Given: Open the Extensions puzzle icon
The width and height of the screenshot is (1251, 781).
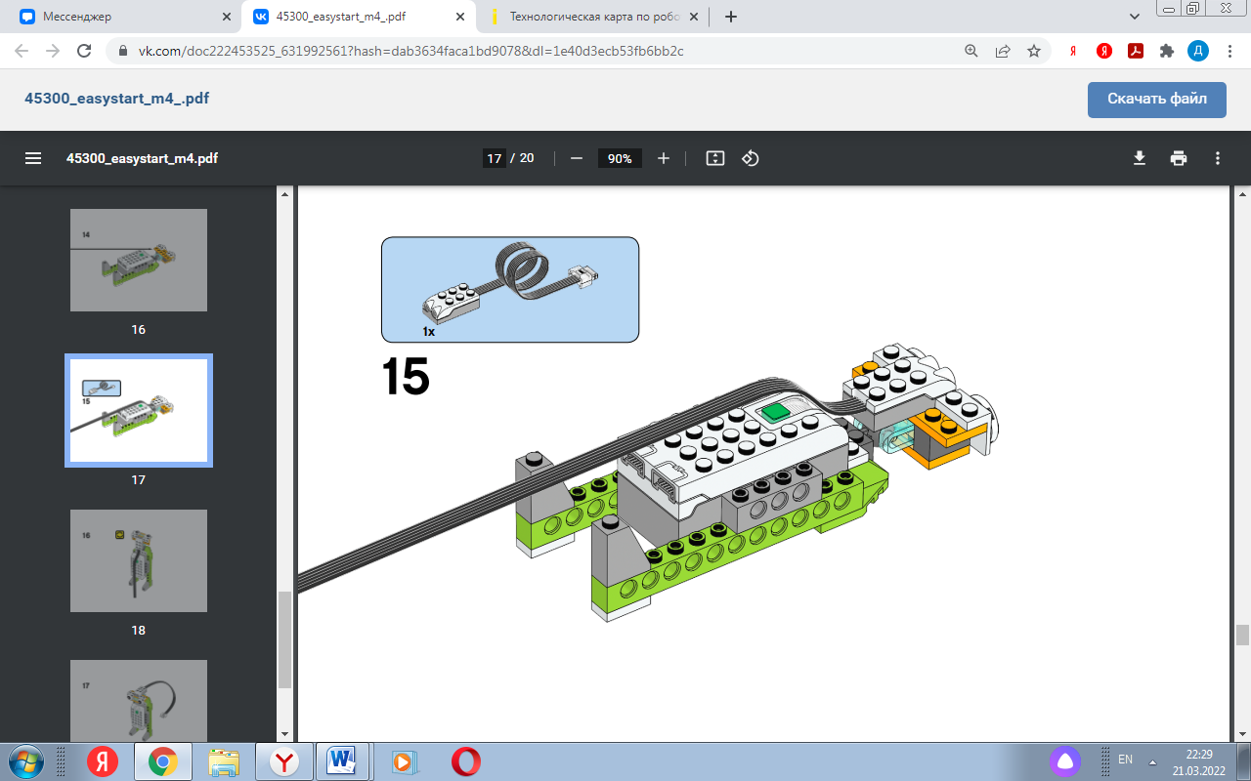Looking at the screenshot, I should 1166,51.
